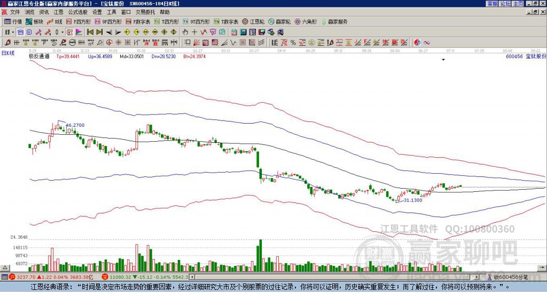The width and height of the screenshot is (547, 292).
Task: Click the percent % line tool
Action: point(293,43)
